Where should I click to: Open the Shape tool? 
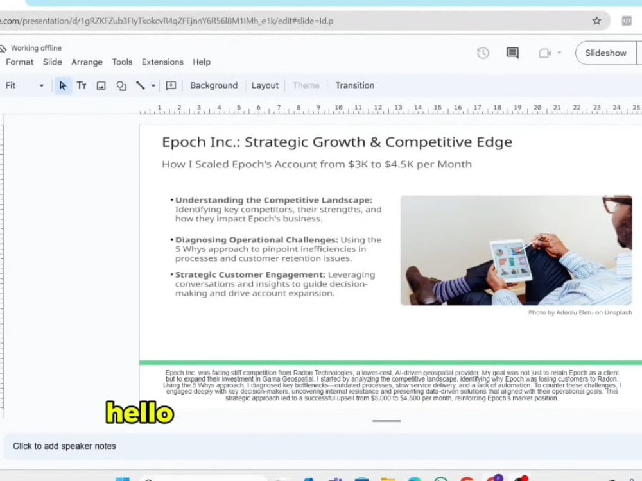point(121,85)
